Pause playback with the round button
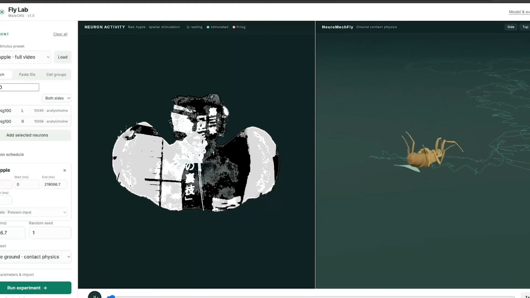 (x=95, y=295)
